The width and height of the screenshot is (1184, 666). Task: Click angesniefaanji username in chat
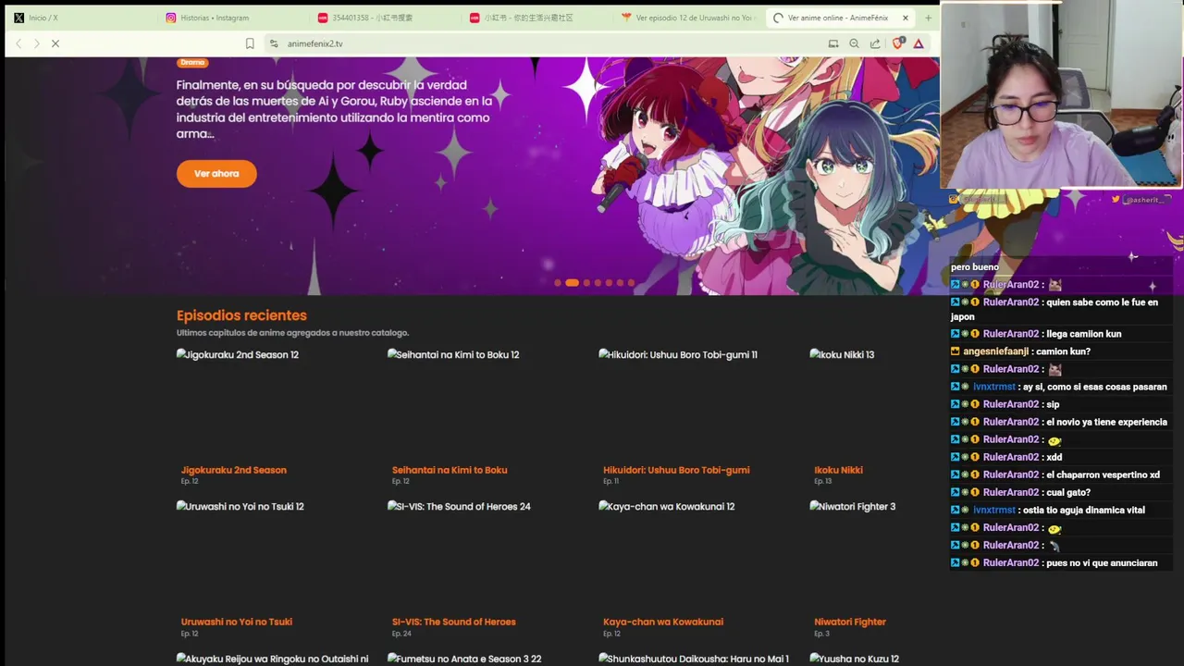(x=995, y=351)
